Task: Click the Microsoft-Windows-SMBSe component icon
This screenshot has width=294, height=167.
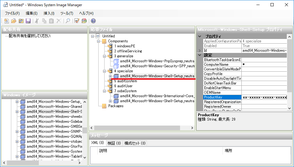Action: pos(23,126)
